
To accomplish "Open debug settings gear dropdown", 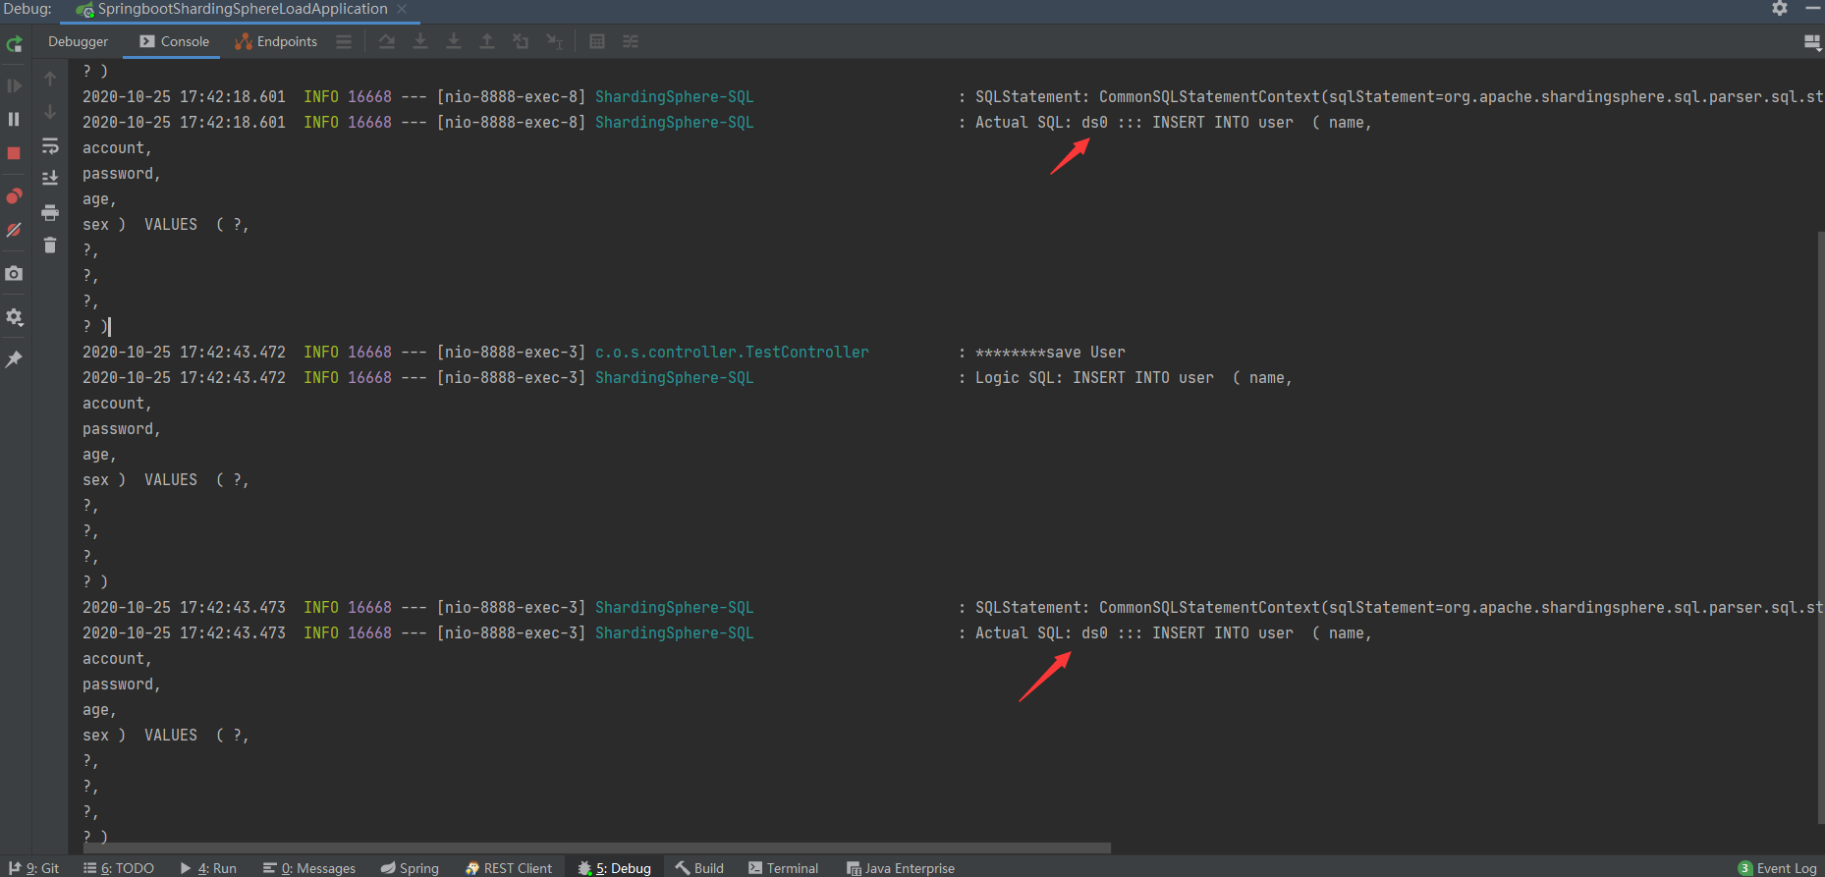I will [15, 317].
